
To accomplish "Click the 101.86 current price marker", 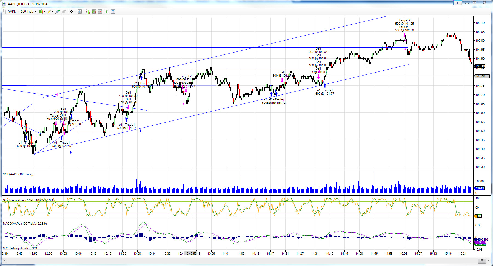I will [x=480, y=66].
